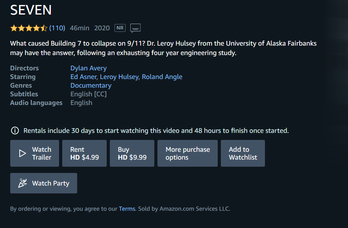
Task: Open the 110 customer reviews link
Action: click(57, 28)
